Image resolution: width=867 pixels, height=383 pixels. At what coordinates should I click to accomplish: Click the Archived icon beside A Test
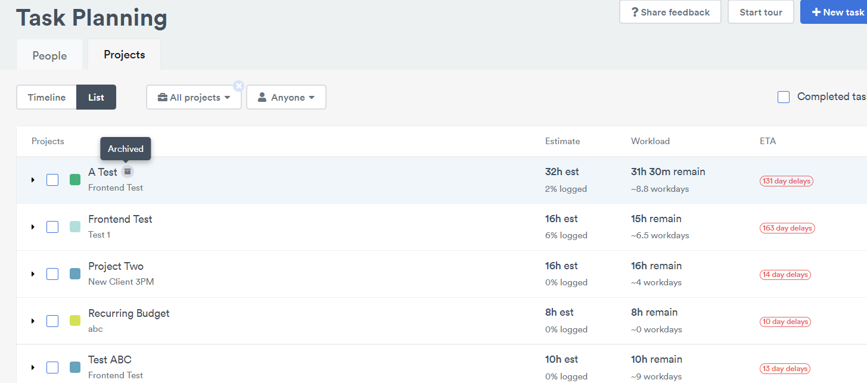(128, 172)
